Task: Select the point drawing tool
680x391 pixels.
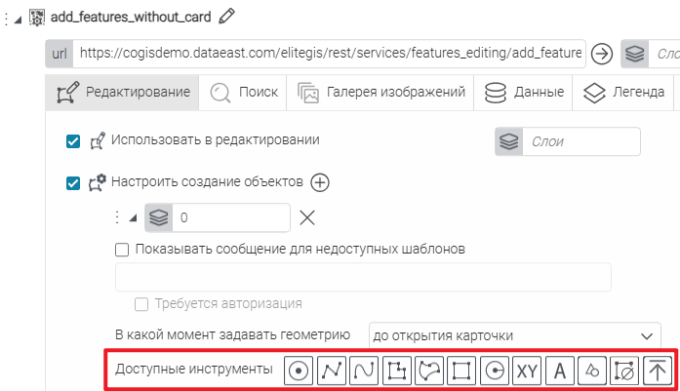Action: point(300,371)
